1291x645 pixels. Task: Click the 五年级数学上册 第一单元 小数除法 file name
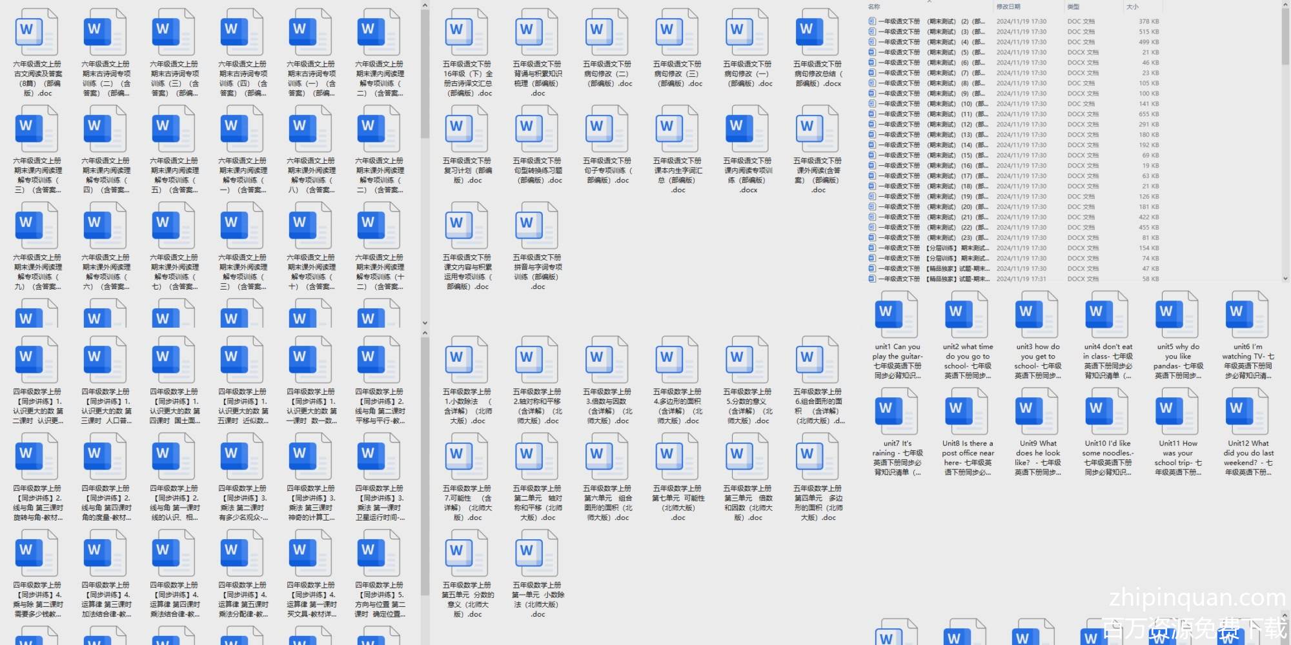pos(538,600)
